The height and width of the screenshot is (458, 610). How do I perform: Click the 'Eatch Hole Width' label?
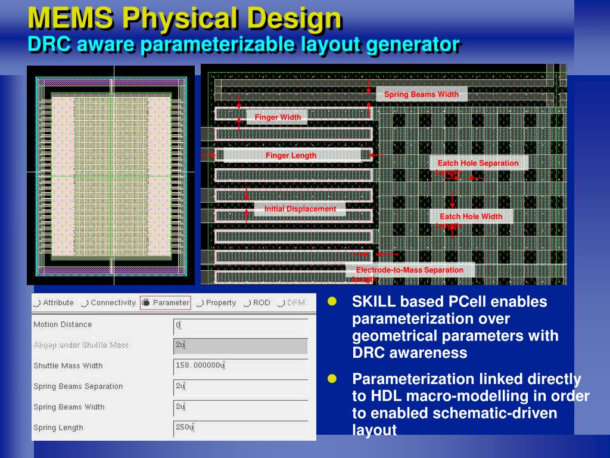pos(471,216)
